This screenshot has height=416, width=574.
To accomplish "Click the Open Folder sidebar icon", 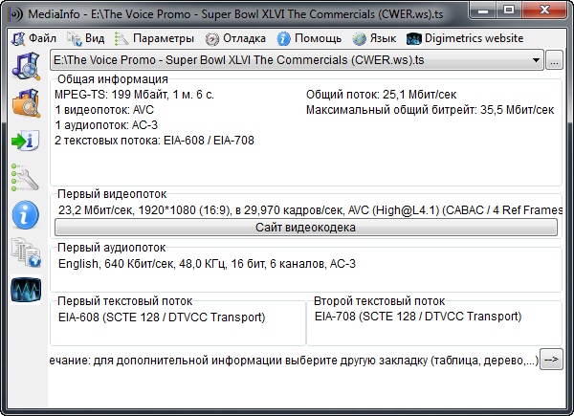I will click(x=24, y=102).
